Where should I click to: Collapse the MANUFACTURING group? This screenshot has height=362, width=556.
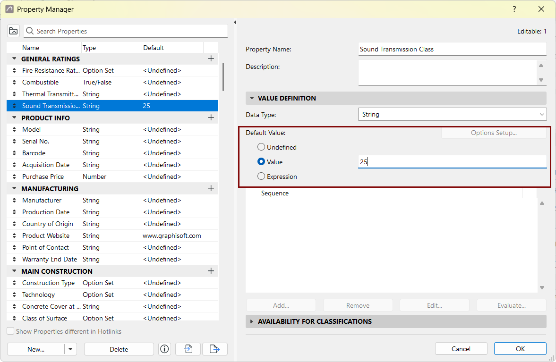coord(14,188)
